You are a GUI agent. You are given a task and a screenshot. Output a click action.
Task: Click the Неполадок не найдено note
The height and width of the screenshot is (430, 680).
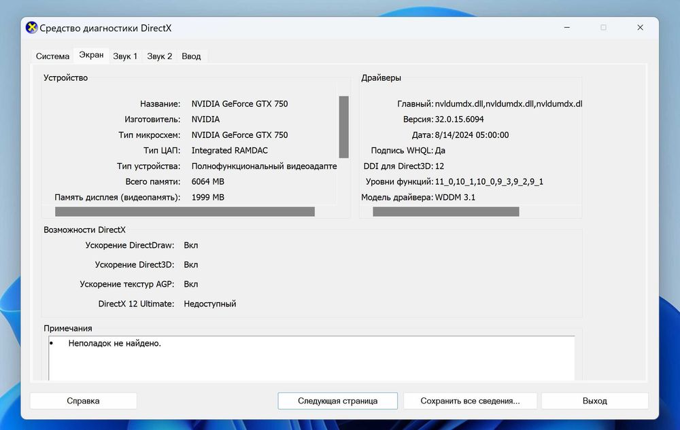click(x=114, y=344)
